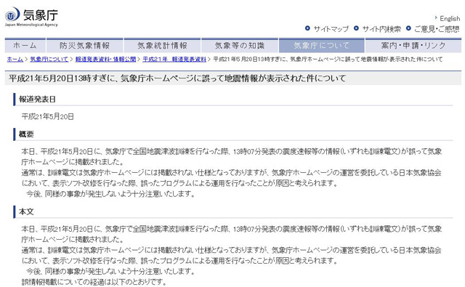Select the 気象等の知識 navigation tab
This screenshot has height=287, width=465.
click(x=240, y=45)
